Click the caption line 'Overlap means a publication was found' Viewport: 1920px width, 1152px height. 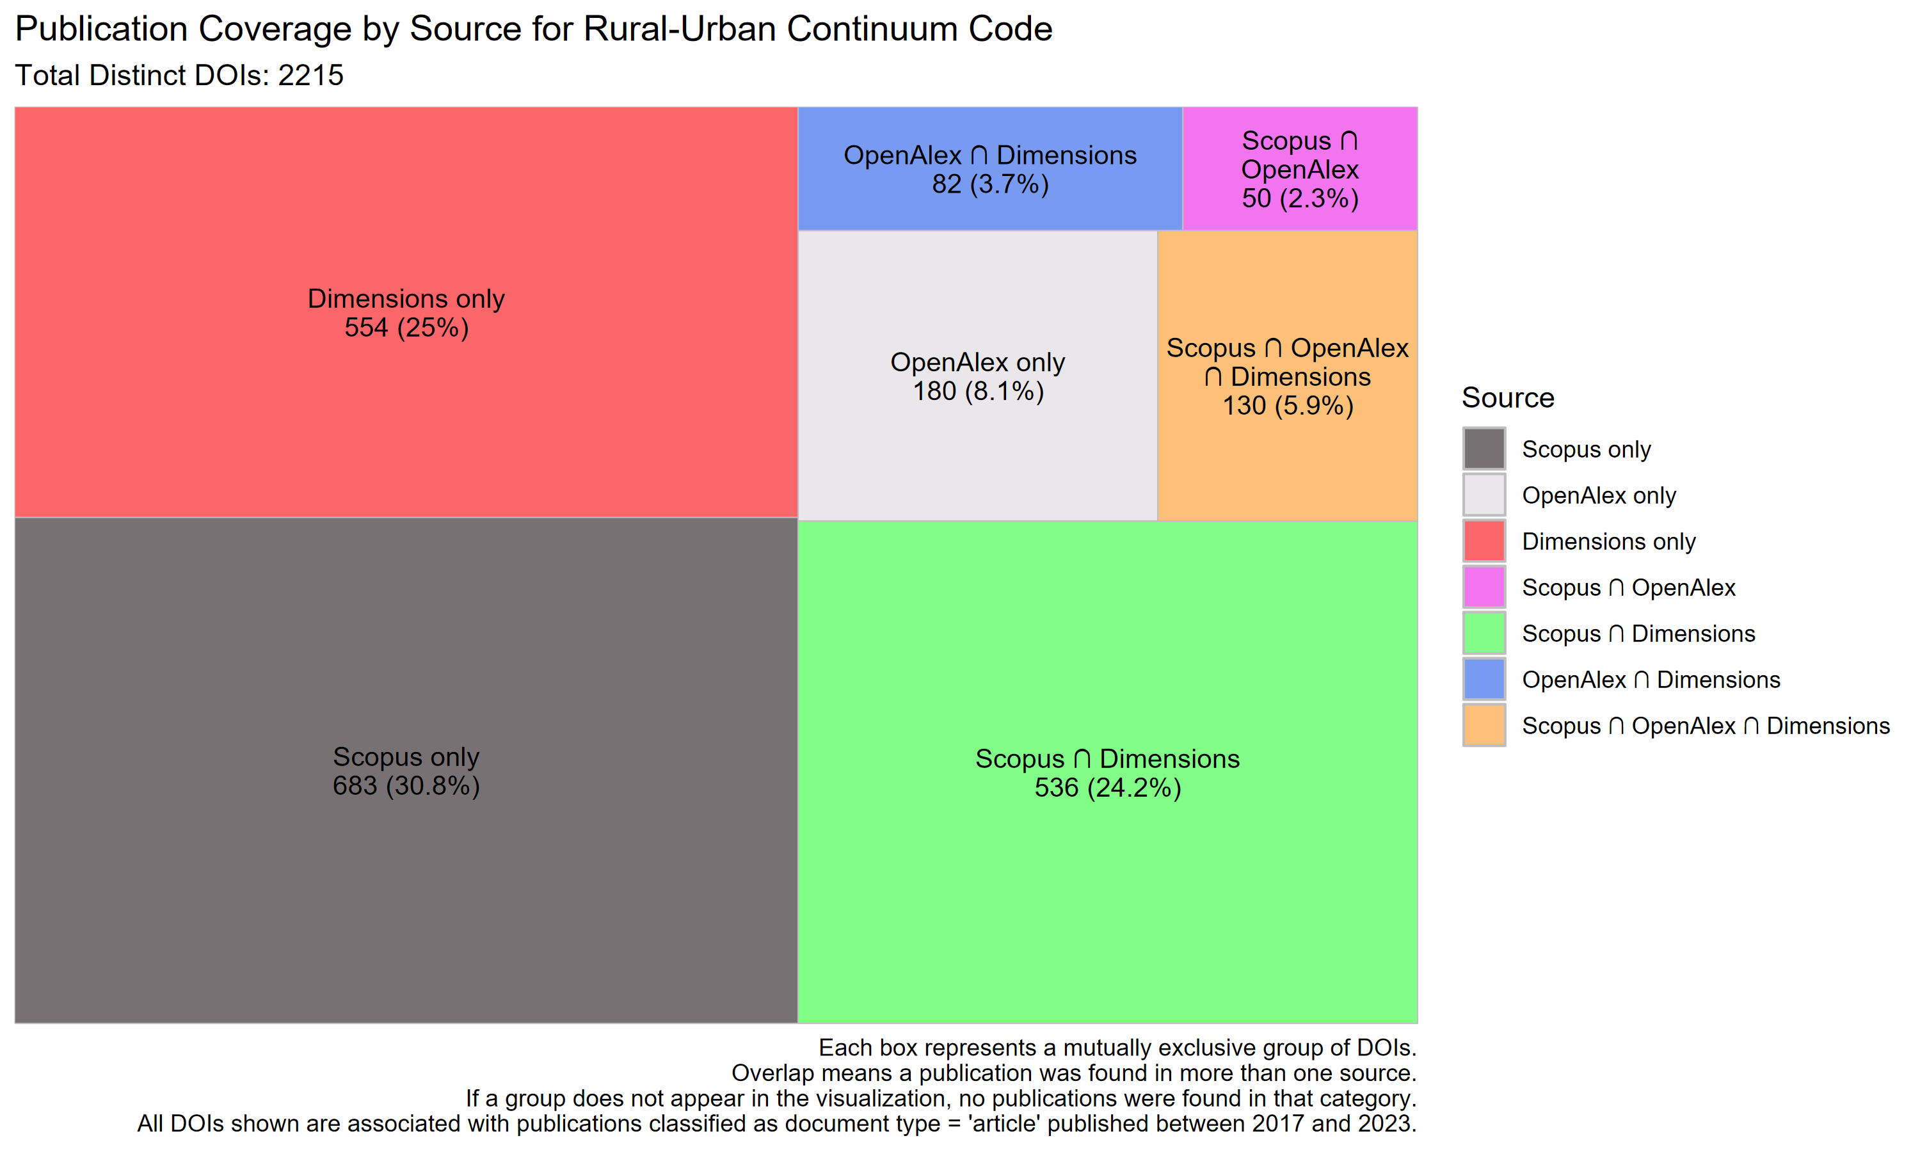coord(1074,1073)
